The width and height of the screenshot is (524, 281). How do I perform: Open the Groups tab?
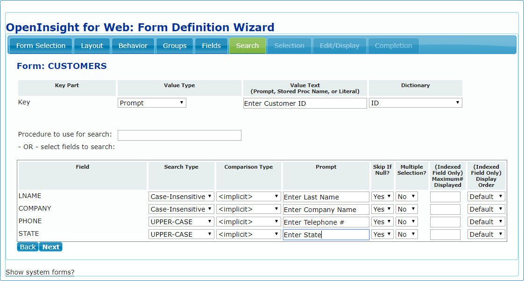175,46
